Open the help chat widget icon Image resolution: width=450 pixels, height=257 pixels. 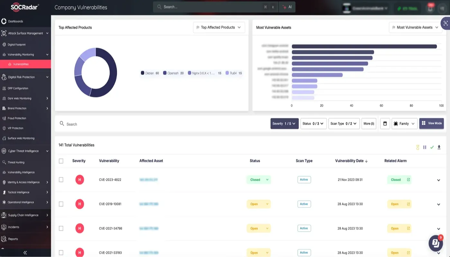(x=436, y=243)
